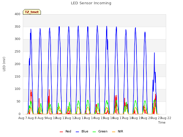Click the Aug 18 x-axis tick label
This screenshot has height=137, width=183.
pyautogui.click(x=128, y=118)
